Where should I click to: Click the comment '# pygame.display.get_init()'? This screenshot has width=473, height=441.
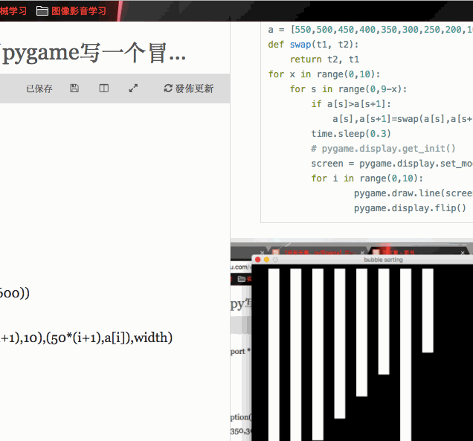(x=383, y=149)
